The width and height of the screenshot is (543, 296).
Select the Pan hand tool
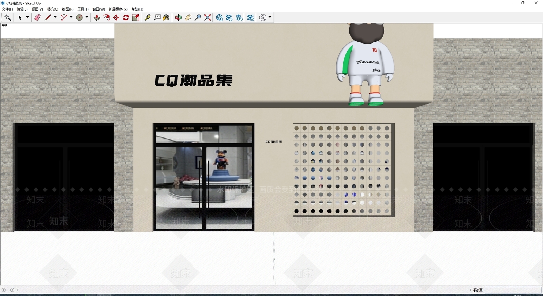click(188, 18)
